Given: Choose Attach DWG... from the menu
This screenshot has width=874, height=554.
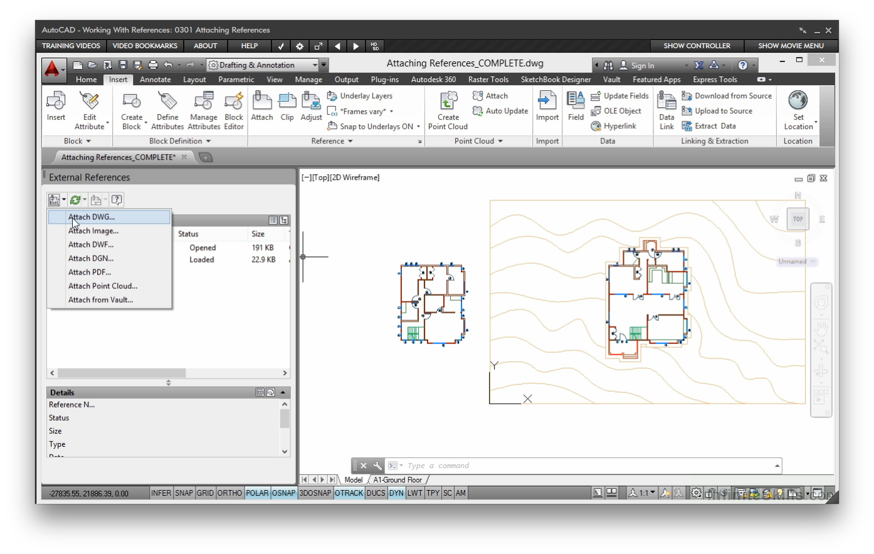Looking at the screenshot, I should [110, 217].
